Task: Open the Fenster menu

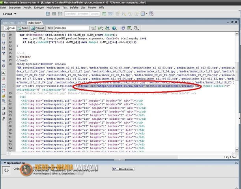Action: (92, 7)
